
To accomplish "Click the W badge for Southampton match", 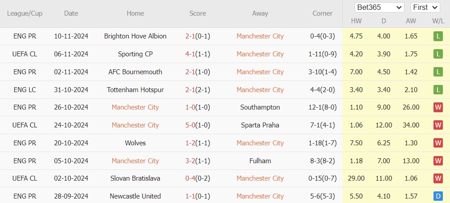I will tap(437, 107).
